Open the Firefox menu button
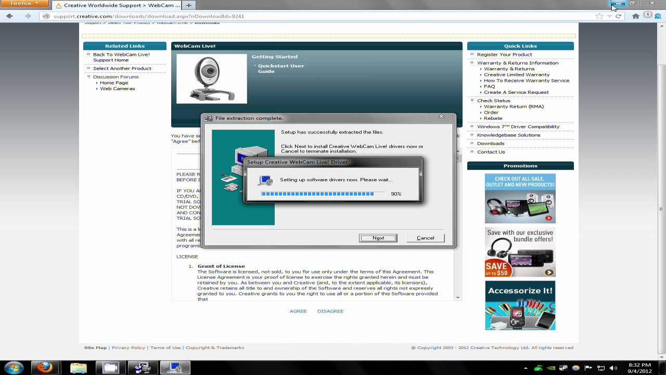The image size is (666, 375). (x=24, y=3)
